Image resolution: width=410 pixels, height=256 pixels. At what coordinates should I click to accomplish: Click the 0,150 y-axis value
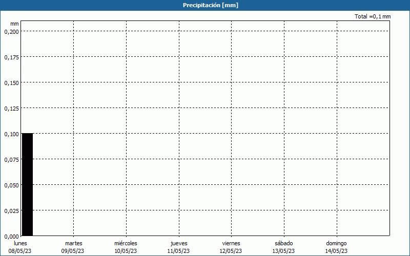(x=12, y=83)
